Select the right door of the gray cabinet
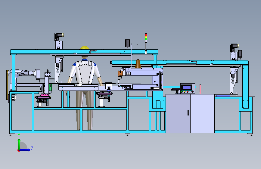This screenshot has width=261, height=169. [202, 114]
